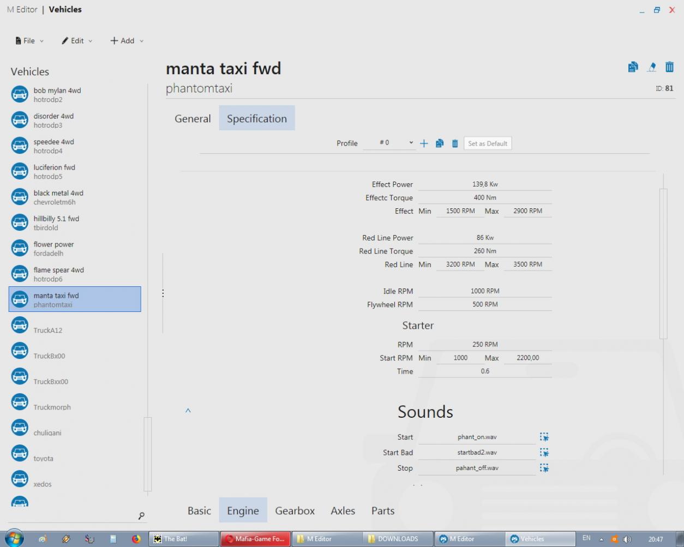Duplicate the current profile
The image size is (684, 547).
click(x=440, y=143)
